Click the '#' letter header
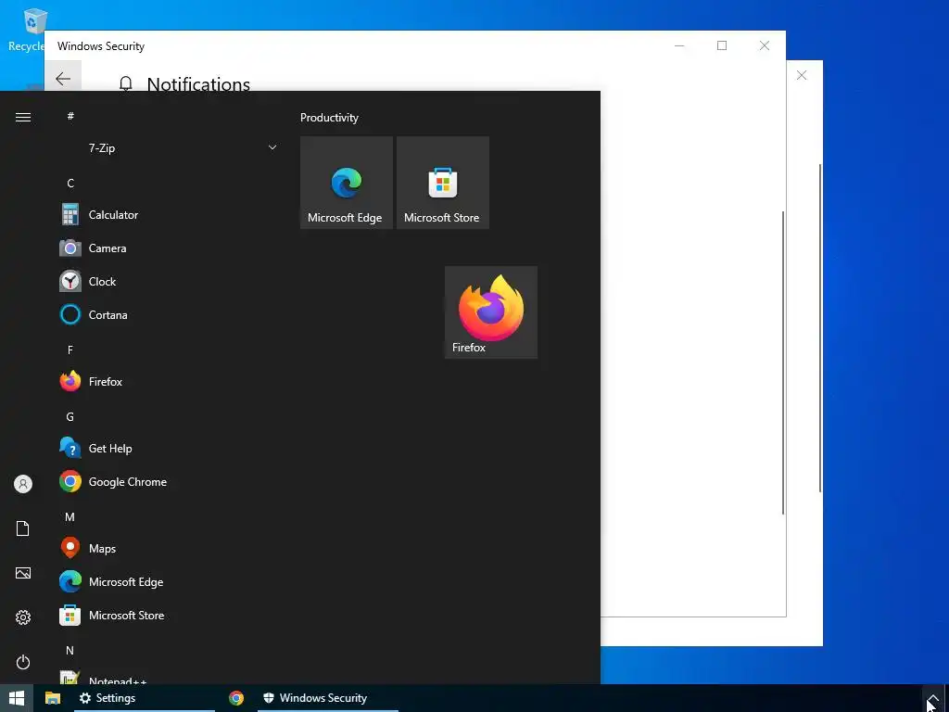949x712 pixels. 70,116
